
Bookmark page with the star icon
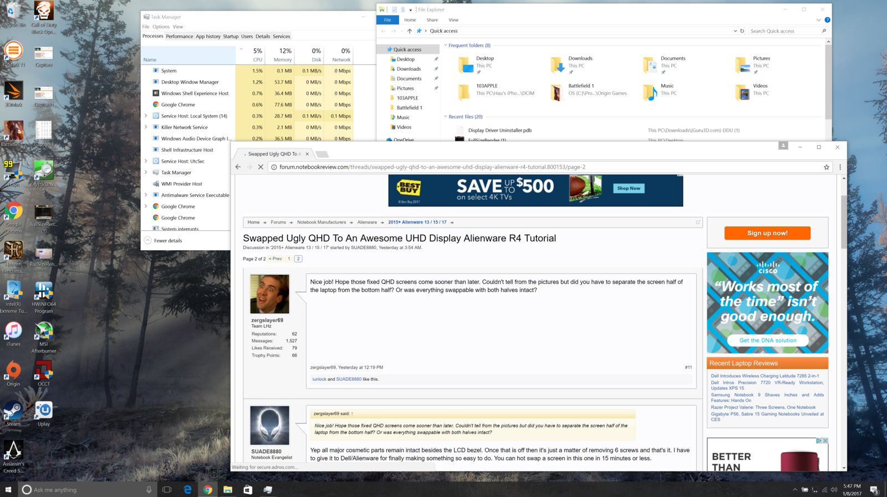[827, 167]
